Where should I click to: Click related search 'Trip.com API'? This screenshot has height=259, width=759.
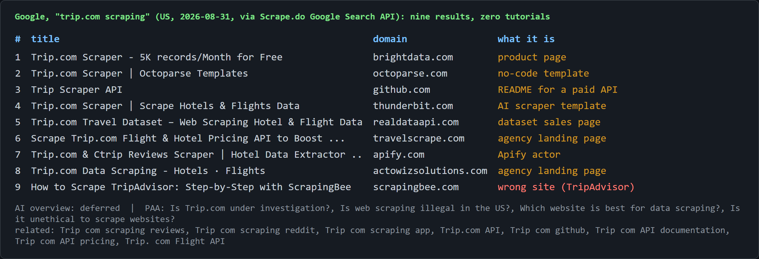click(470, 230)
